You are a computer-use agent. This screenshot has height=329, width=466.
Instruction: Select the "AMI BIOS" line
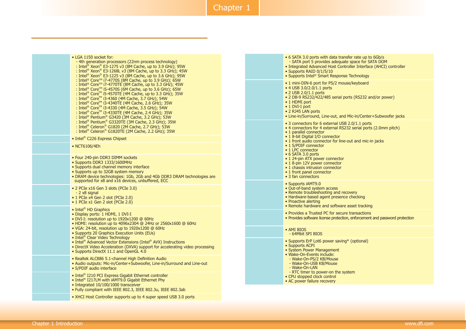296,230
